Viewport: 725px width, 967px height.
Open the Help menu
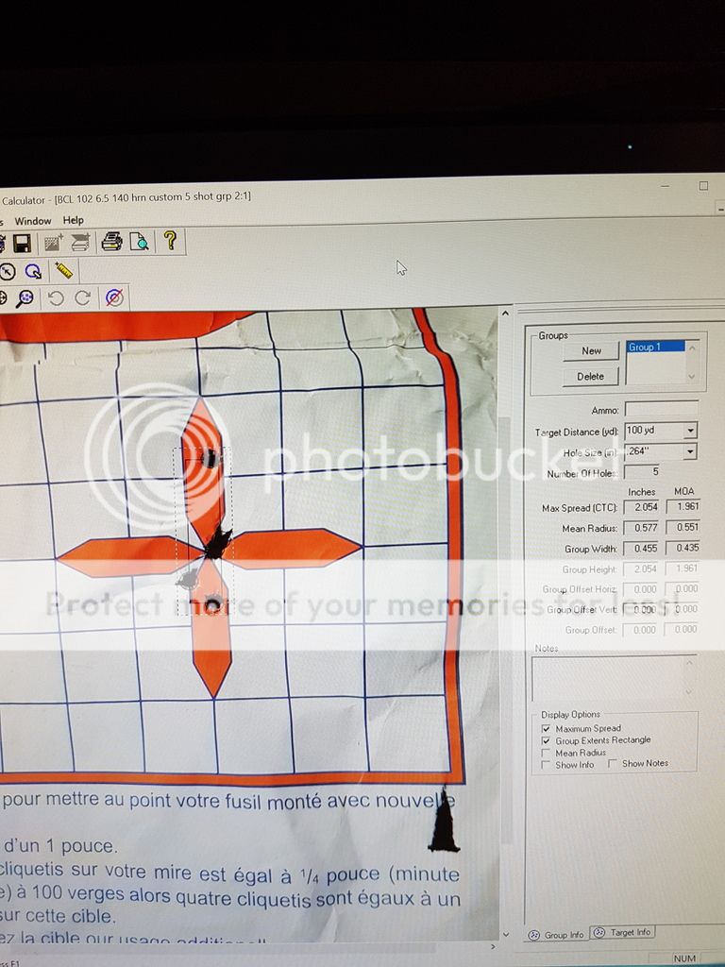pos(73,220)
